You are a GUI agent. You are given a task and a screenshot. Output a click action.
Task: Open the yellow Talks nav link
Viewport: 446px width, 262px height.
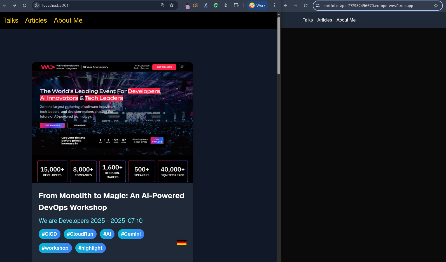pos(11,20)
